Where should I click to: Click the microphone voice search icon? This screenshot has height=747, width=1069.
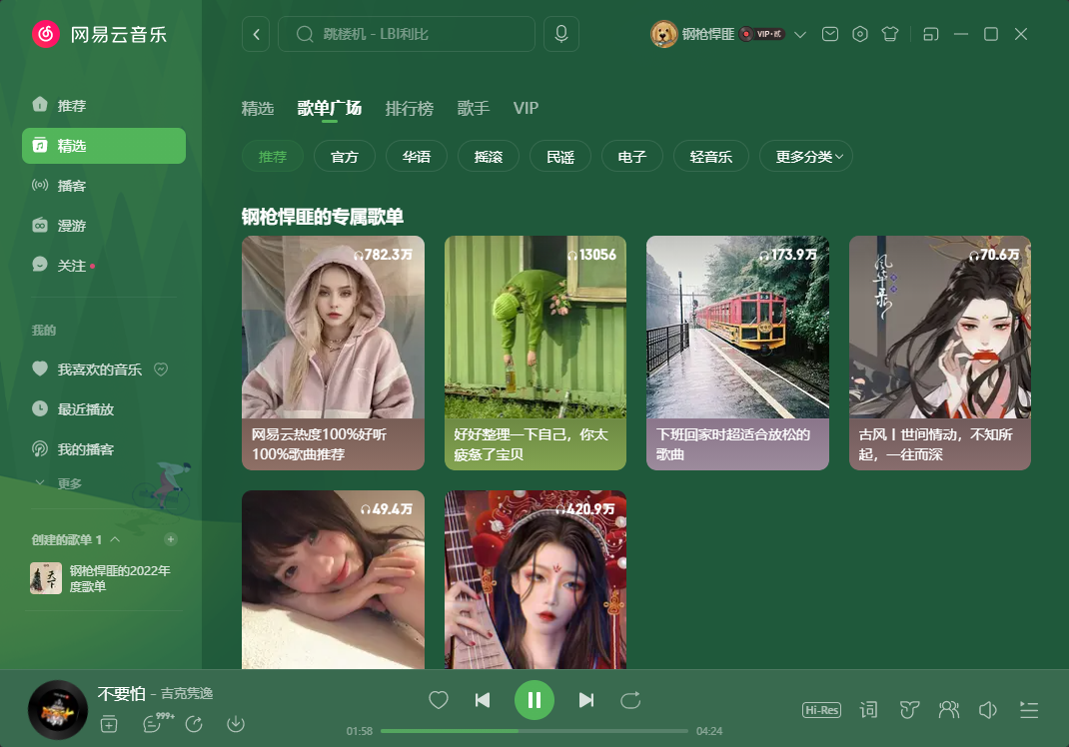(561, 34)
